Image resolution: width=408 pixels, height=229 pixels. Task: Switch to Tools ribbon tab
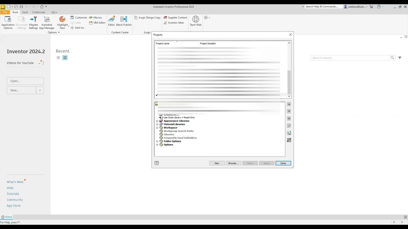[x=15, y=12]
